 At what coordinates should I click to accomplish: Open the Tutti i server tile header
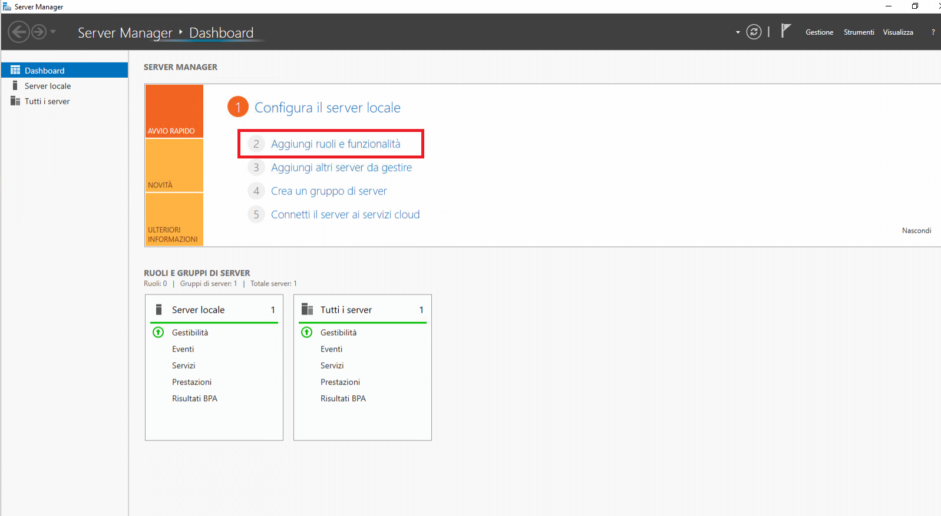click(362, 309)
